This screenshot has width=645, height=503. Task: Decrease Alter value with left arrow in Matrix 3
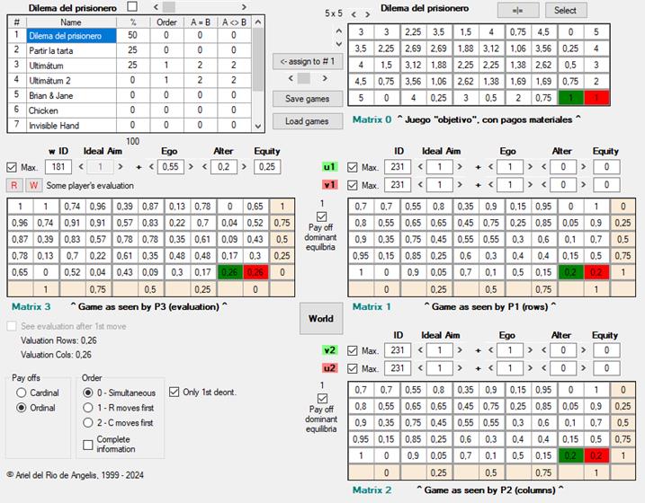coord(203,167)
